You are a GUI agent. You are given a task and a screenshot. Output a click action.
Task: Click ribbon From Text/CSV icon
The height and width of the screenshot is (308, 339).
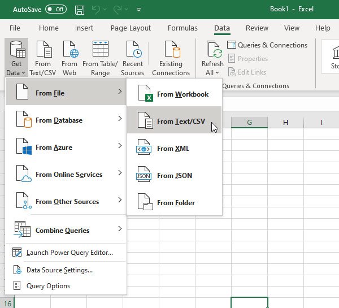(42, 58)
